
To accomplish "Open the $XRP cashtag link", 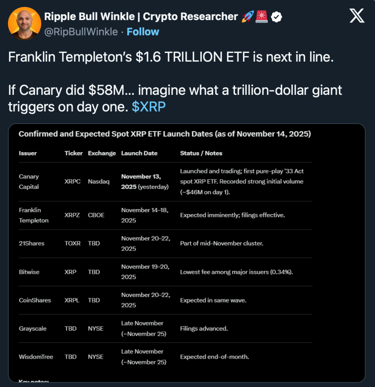I will [x=149, y=107].
